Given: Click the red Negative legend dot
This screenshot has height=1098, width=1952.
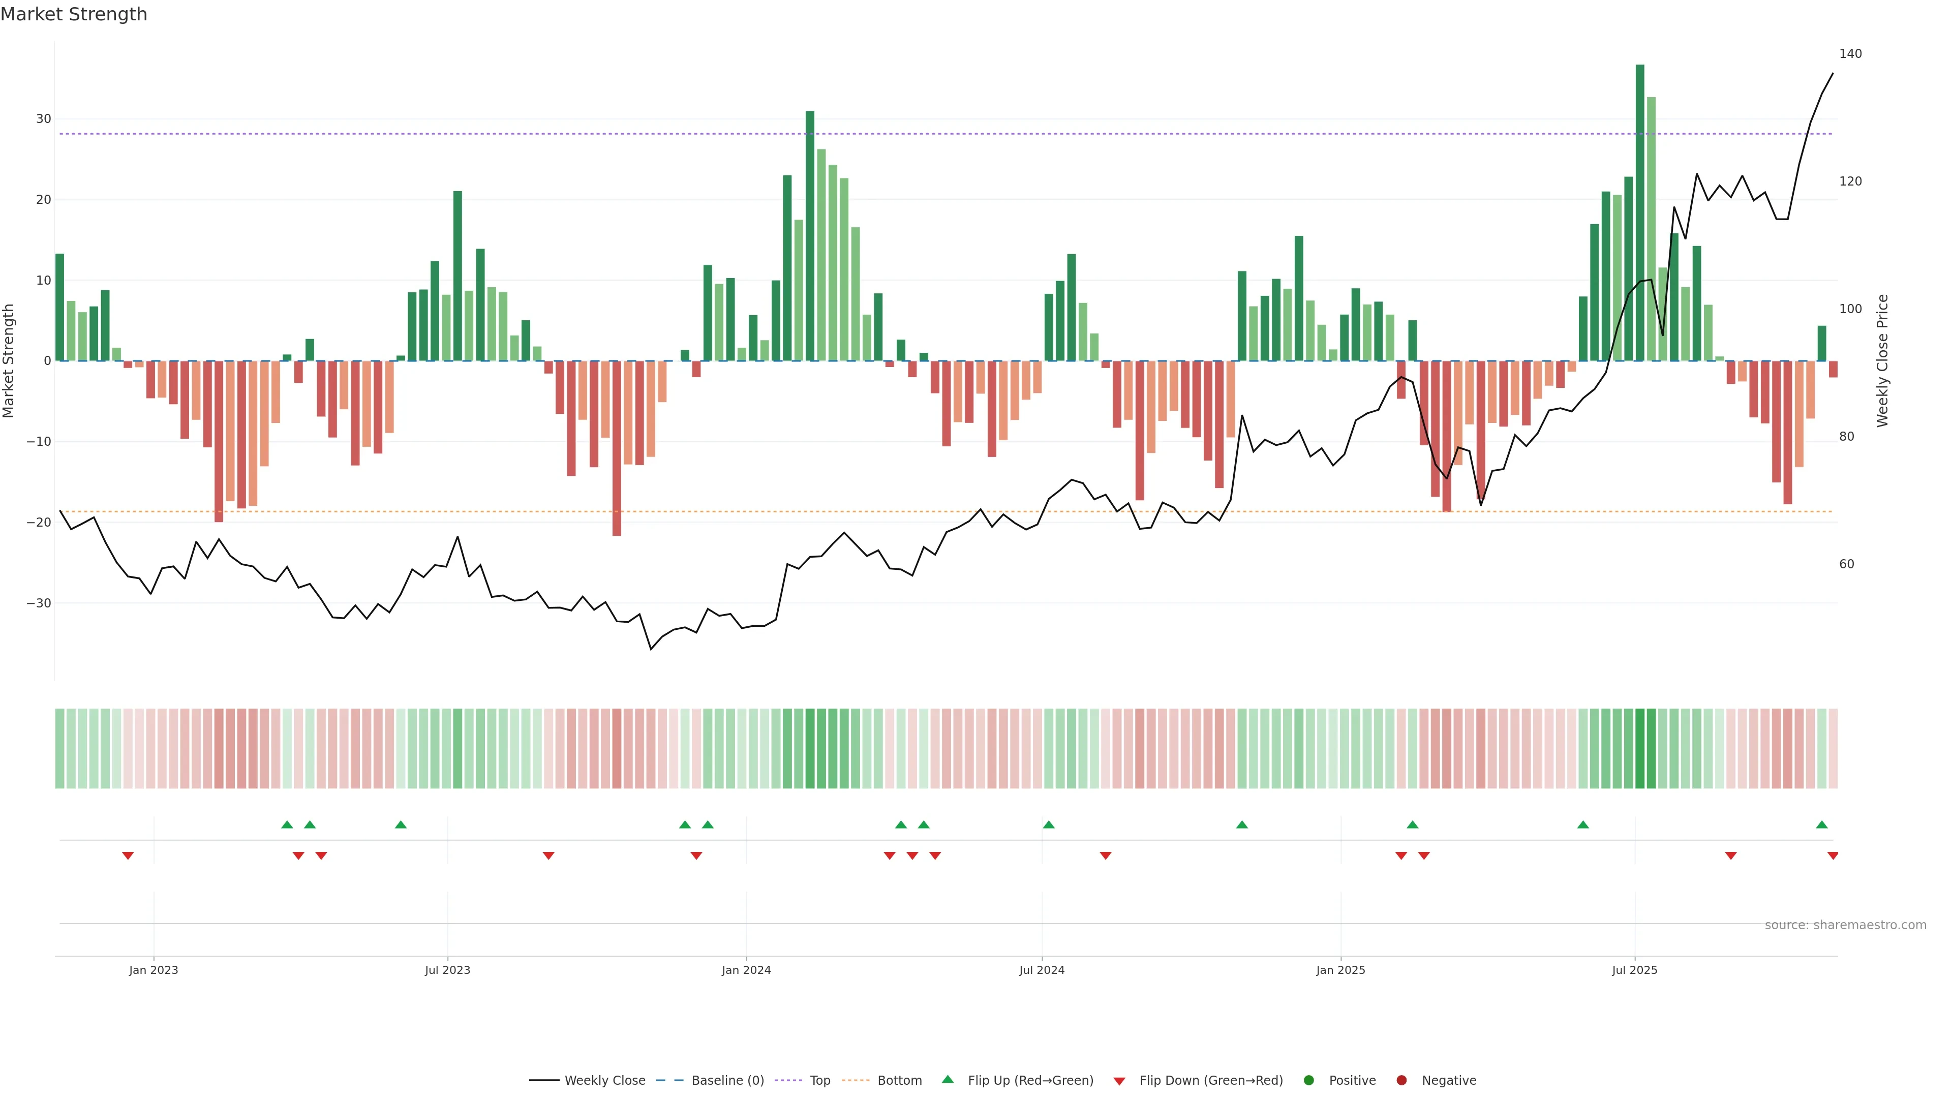Looking at the screenshot, I should point(1401,1081).
